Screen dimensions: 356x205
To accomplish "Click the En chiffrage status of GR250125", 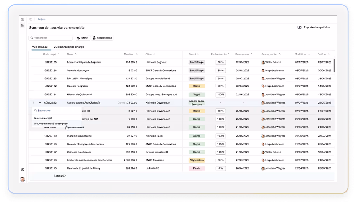I will point(197,62).
